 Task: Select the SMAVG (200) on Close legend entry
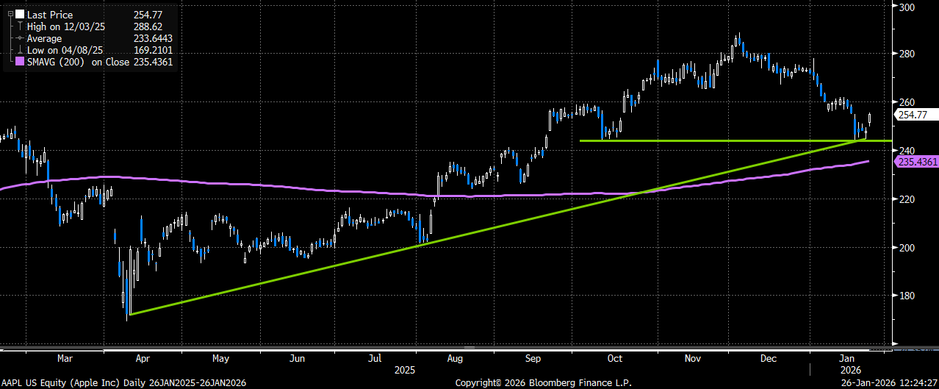[x=79, y=63]
